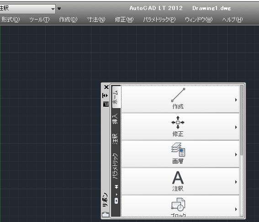
Task: Switch to the 挿入 ribbon tab
Action: pyautogui.click(x=115, y=119)
